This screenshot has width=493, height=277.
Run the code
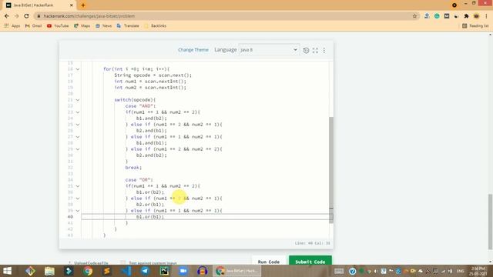pos(269,262)
